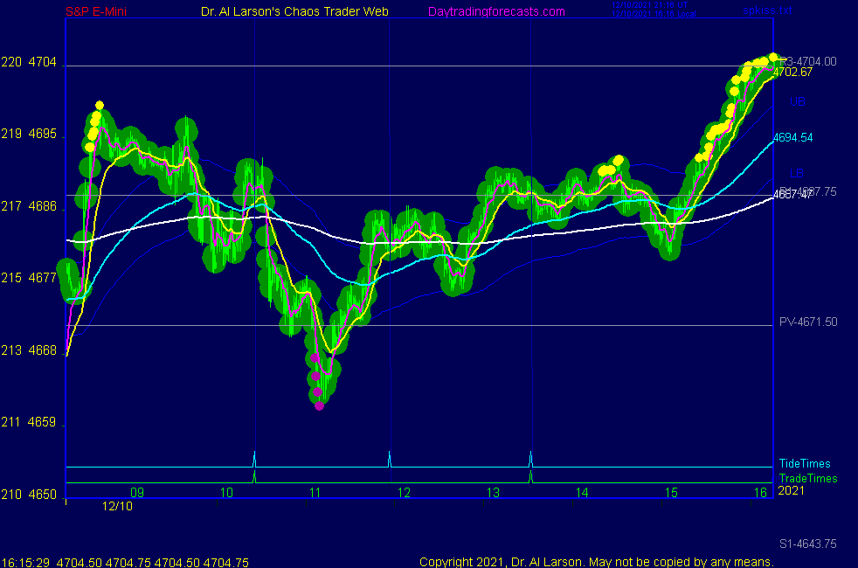Click the 16:15:29 quote status line
This screenshot has height=568, width=858.
[x=125, y=563]
